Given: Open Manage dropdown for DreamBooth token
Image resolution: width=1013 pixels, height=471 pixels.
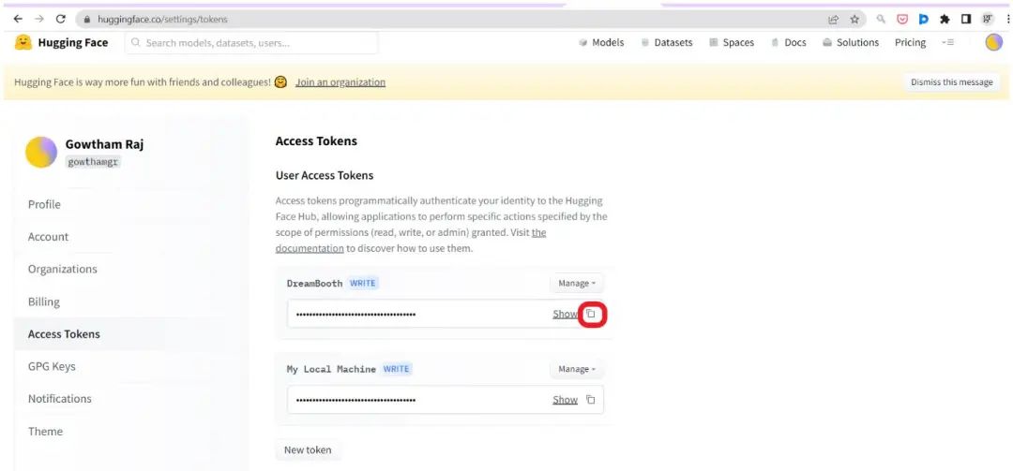Looking at the screenshot, I should pos(576,283).
